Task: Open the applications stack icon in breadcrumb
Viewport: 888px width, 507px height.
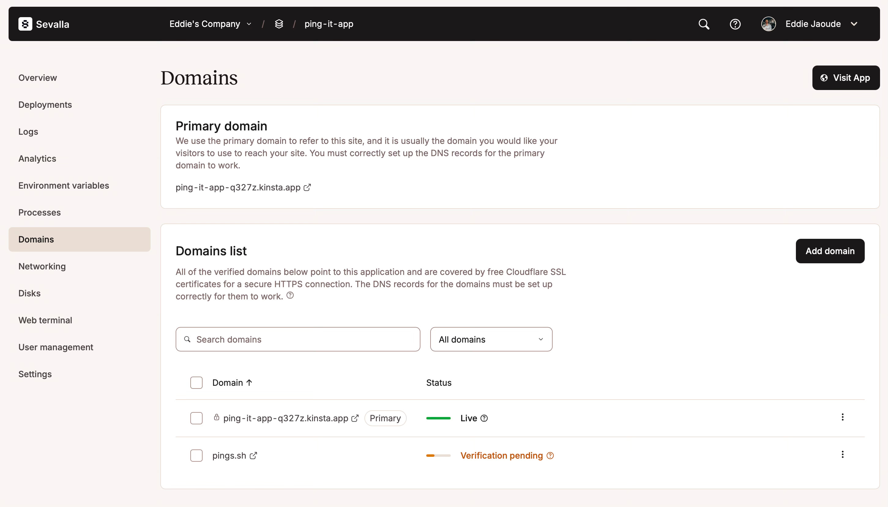Action: click(x=279, y=24)
